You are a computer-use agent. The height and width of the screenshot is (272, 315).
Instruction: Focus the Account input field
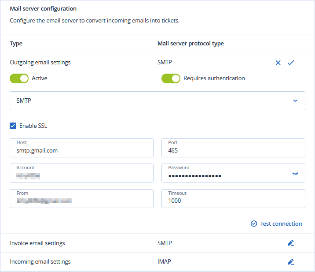(x=81, y=175)
